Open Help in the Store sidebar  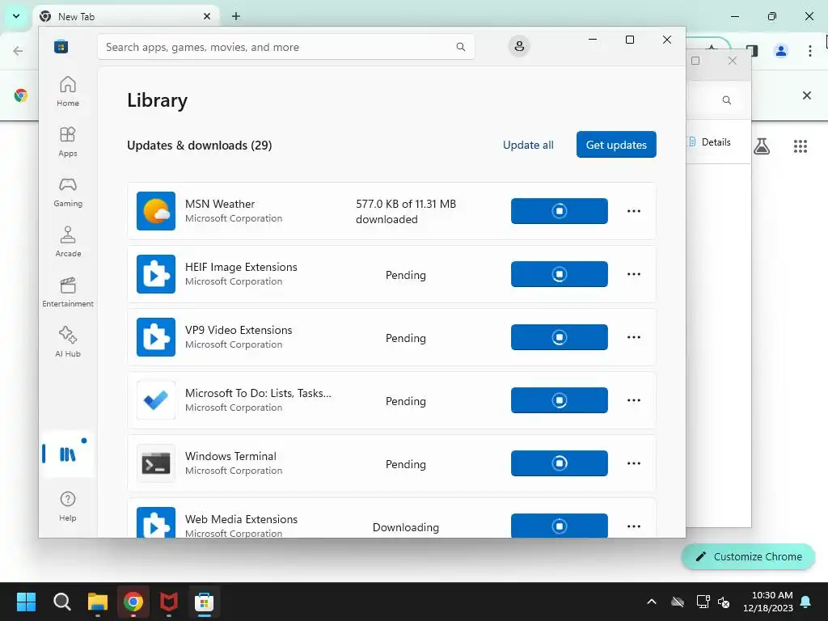point(68,506)
